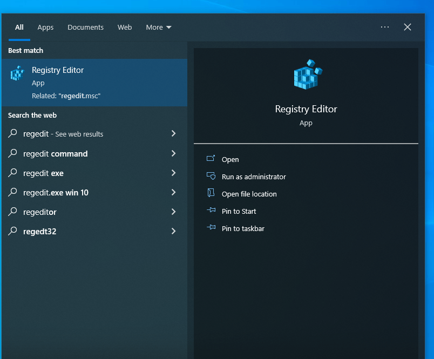Click the large Registry Editor icon in preview pane

[x=307, y=75]
